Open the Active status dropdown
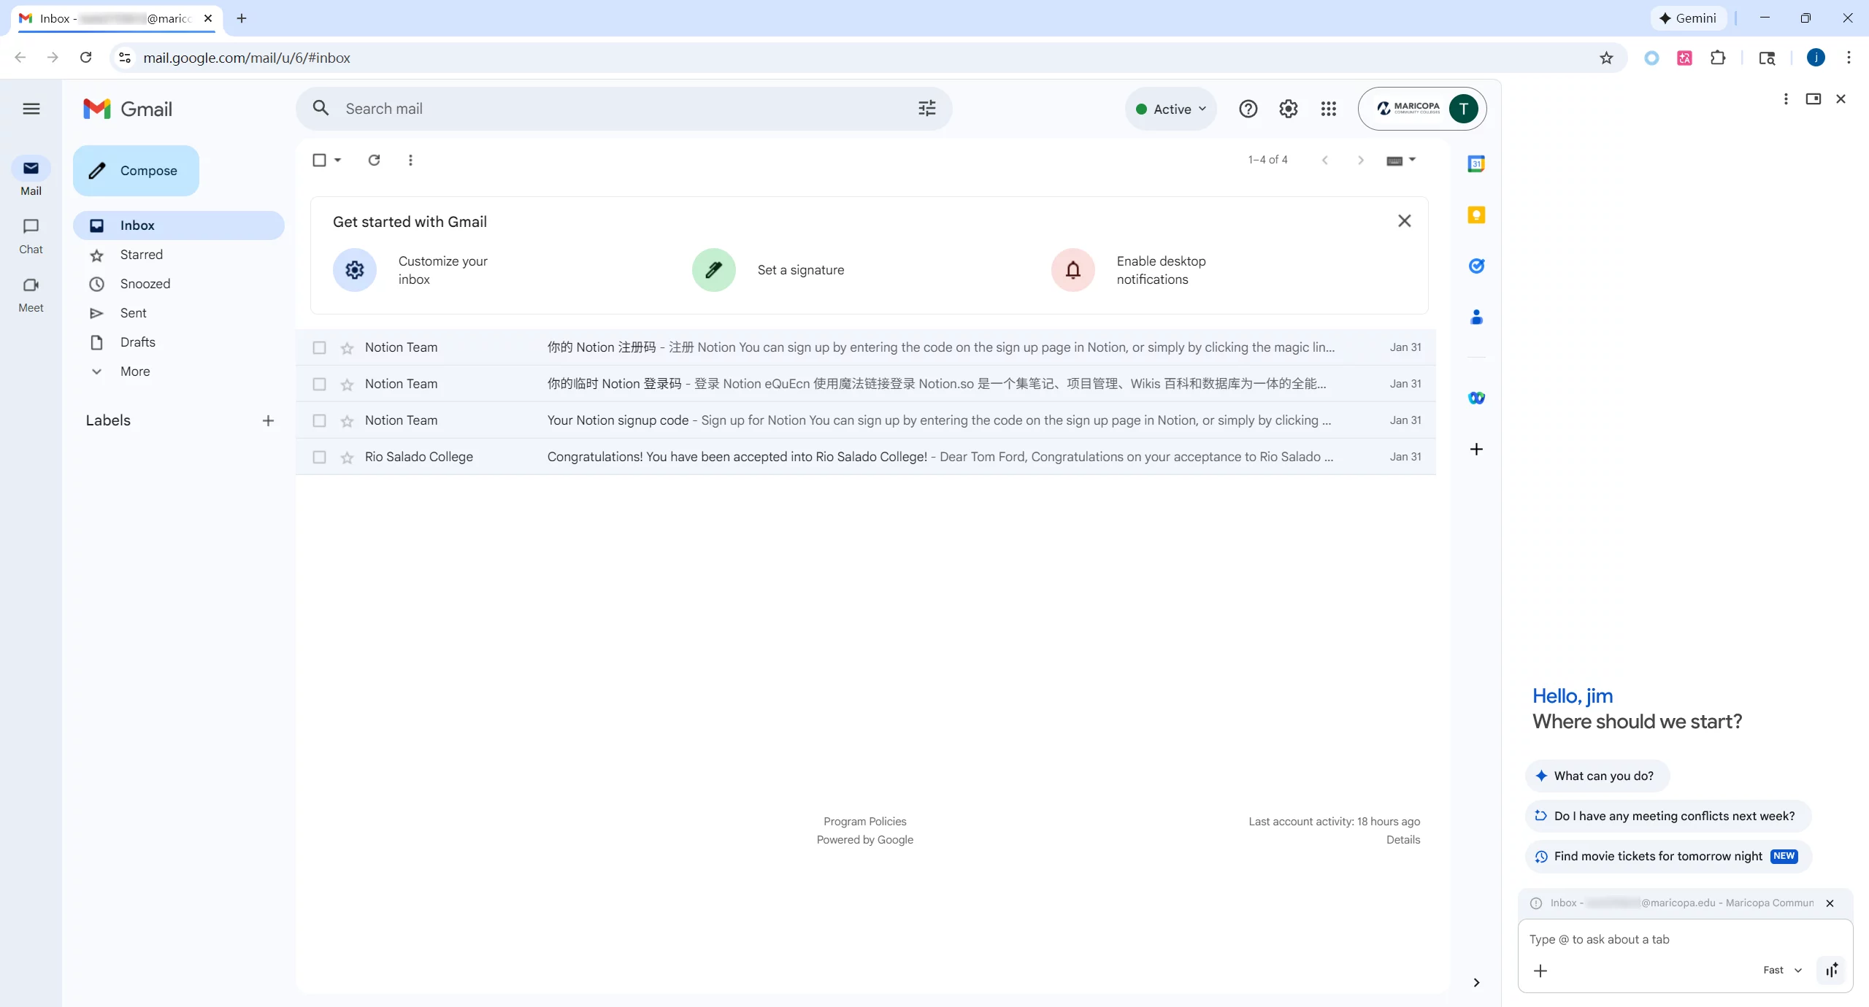1869x1007 pixels. point(1170,108)
